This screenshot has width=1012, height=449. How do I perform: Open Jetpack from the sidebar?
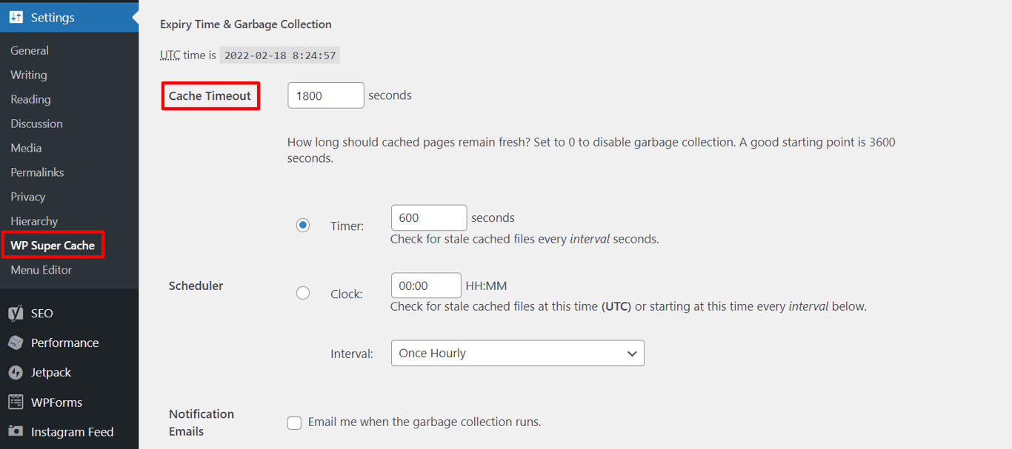[x=50, y=372]
